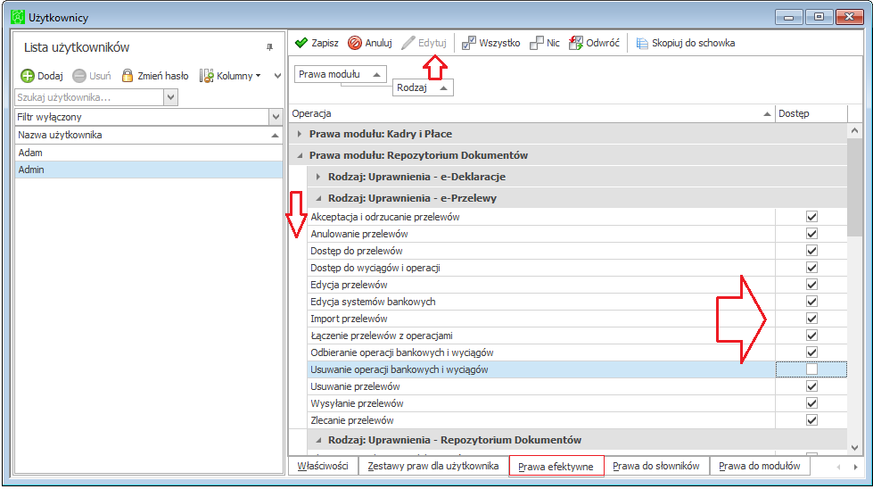873x489 pixels.
Task: Toggle Dostęp do przelewów checkbox
Action: click(x=811, y=251)
